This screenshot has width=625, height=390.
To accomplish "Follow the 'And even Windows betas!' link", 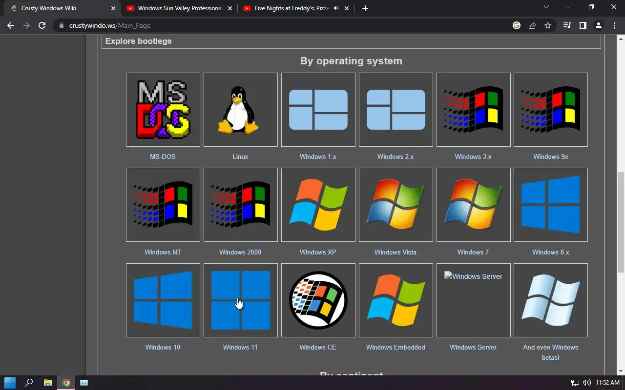I will 551,352.
